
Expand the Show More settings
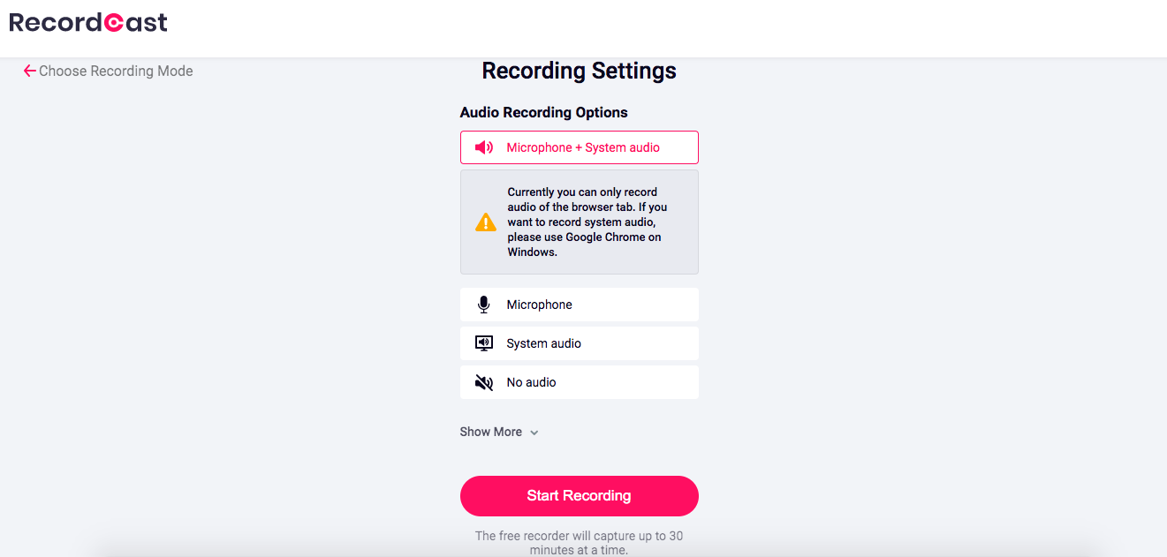click(x=499, y=432)
